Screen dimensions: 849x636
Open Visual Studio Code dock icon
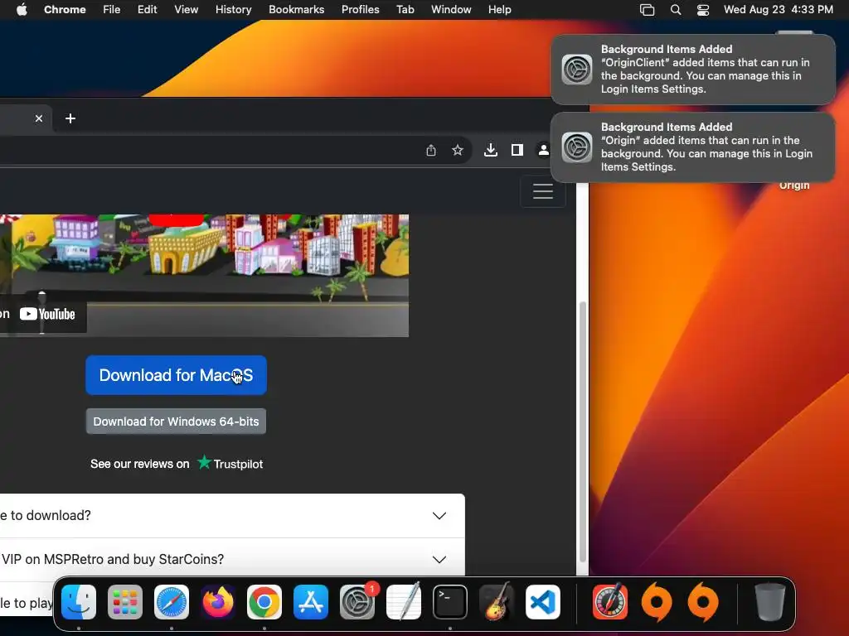542,602
